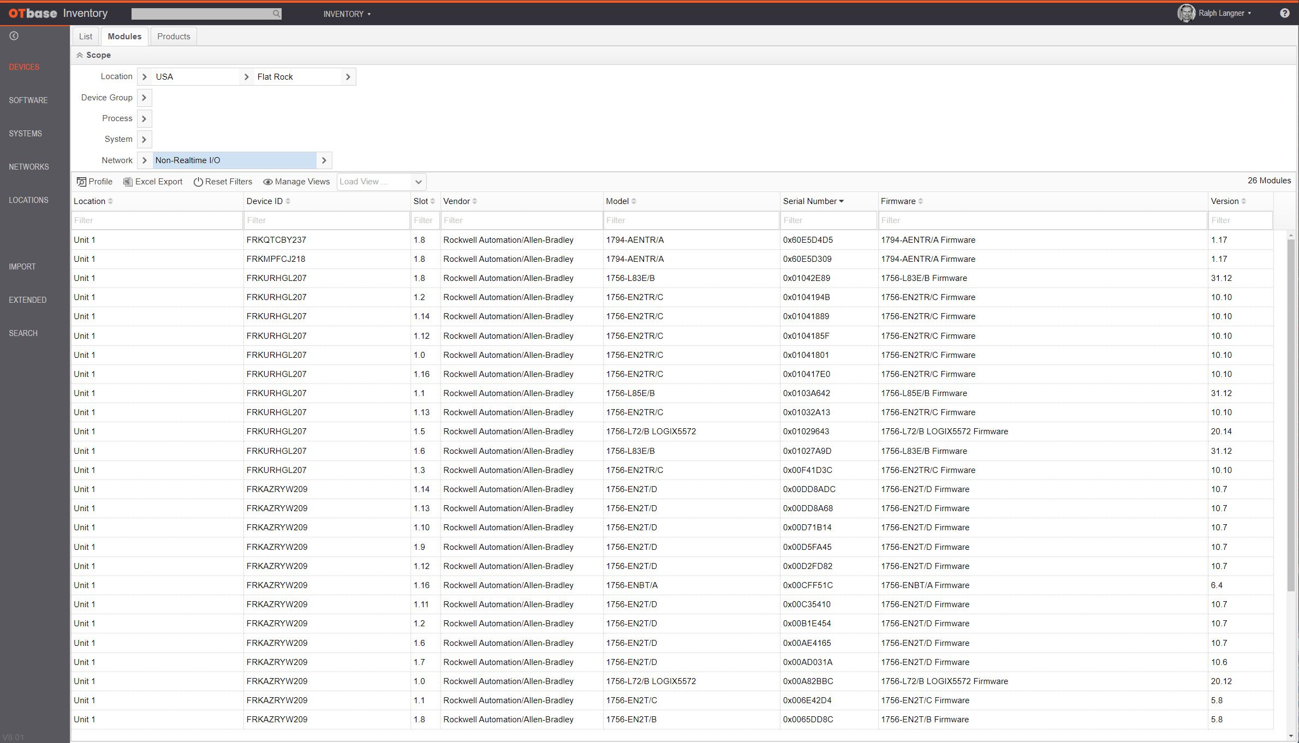The width and height of the screenshot is (1299, 743).
Task: Sort by Version column arrows
Action: [1243, 201]
